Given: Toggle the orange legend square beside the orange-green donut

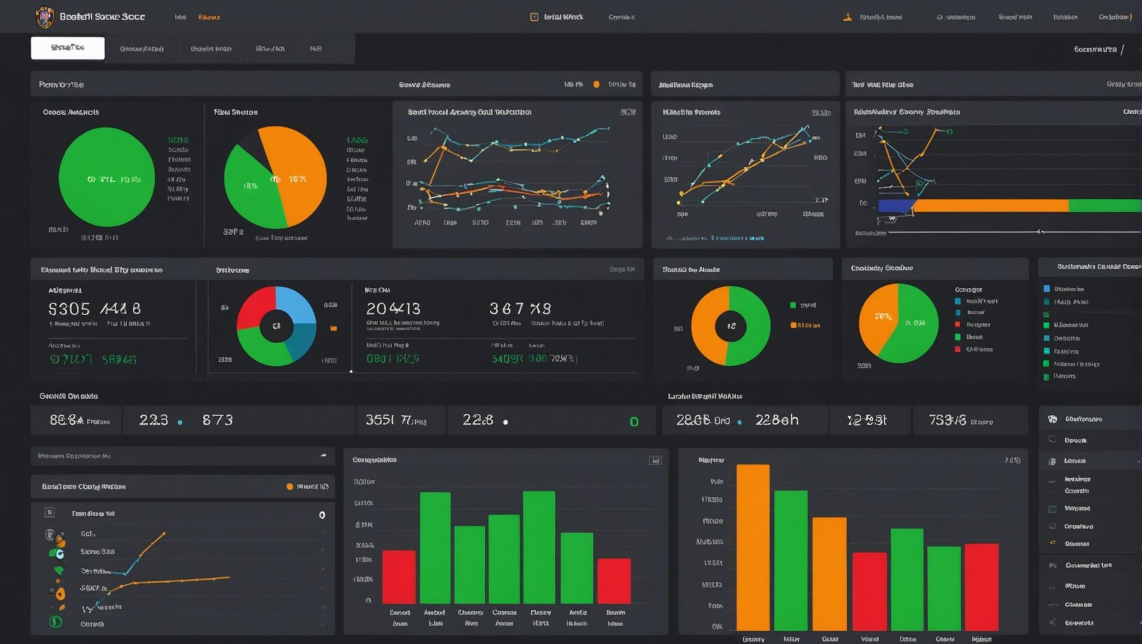Looking at the screenshot, I should coord(793,325).
